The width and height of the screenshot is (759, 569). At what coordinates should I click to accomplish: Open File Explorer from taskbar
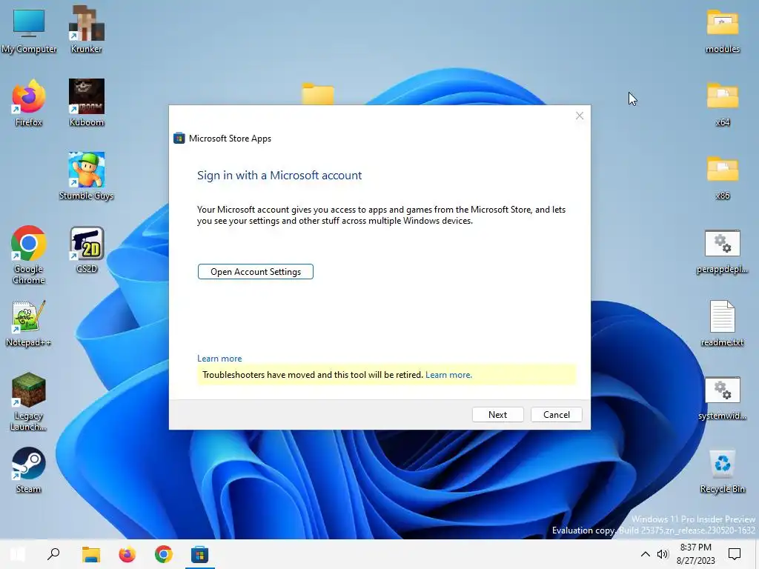90,554
